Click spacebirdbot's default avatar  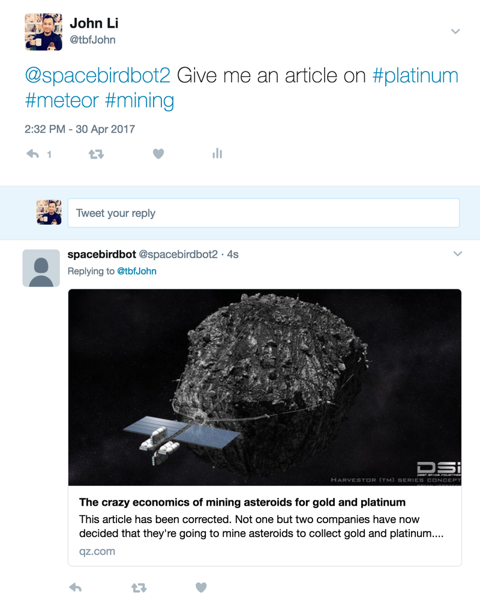tap(41, 268)
